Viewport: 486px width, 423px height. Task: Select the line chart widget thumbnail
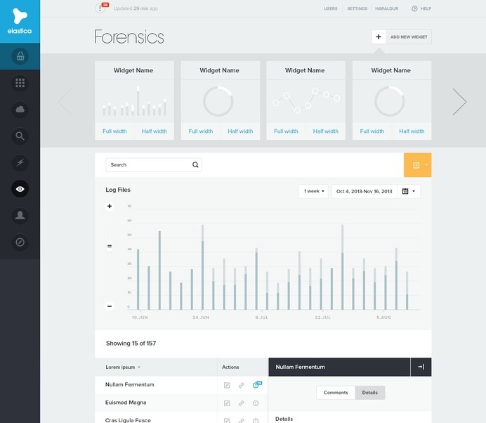306,101
